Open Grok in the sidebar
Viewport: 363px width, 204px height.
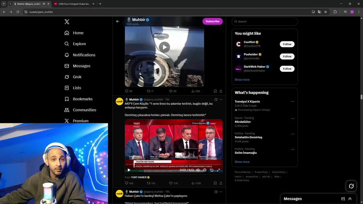point(73,77)
